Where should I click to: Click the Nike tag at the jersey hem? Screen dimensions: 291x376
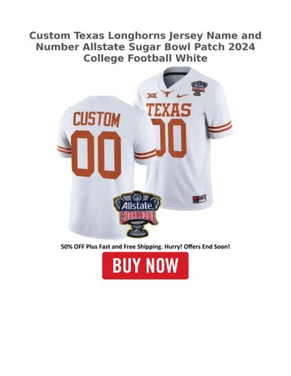click(199, 199)
